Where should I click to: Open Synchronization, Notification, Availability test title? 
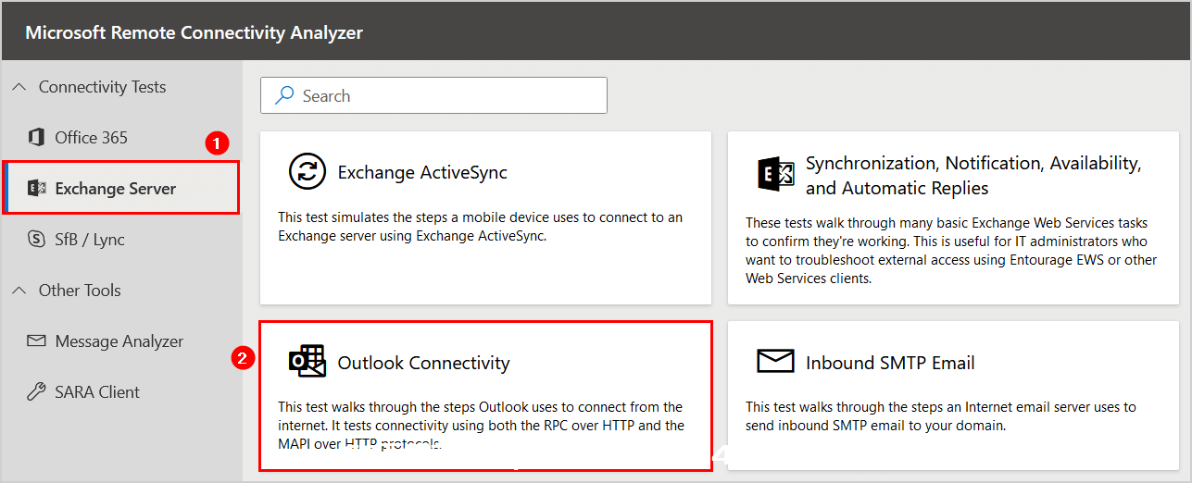point(973,176)
